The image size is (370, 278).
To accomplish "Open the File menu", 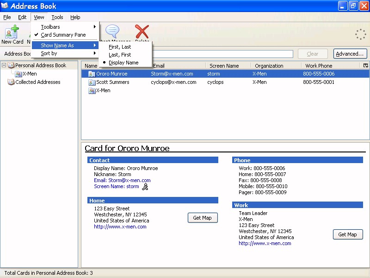I will tap(7, 17).
